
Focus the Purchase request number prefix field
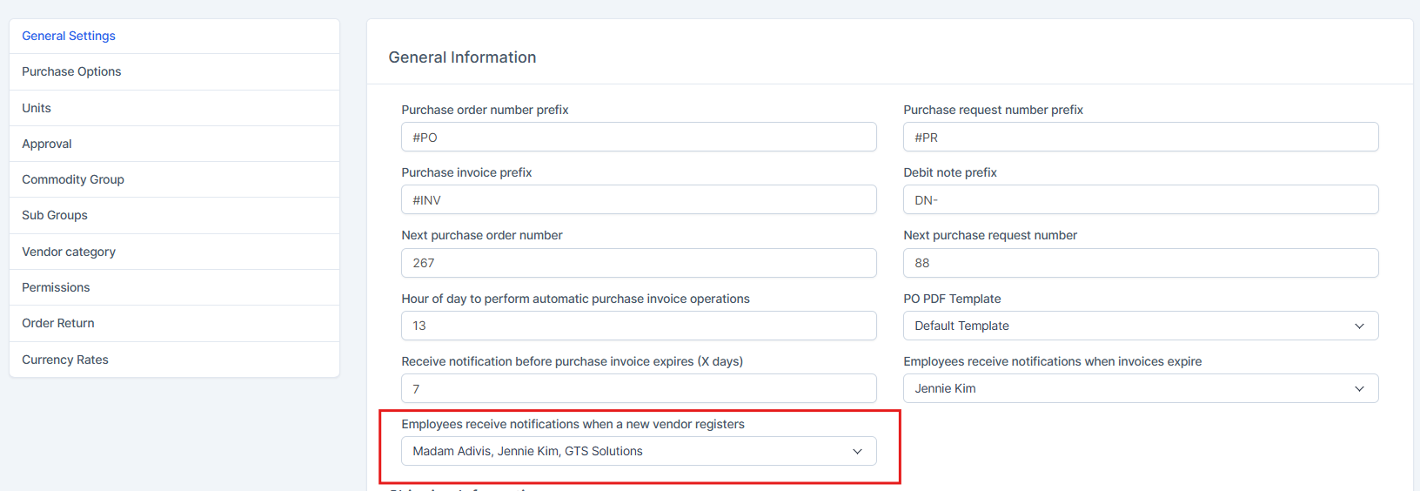[1140, 138]
